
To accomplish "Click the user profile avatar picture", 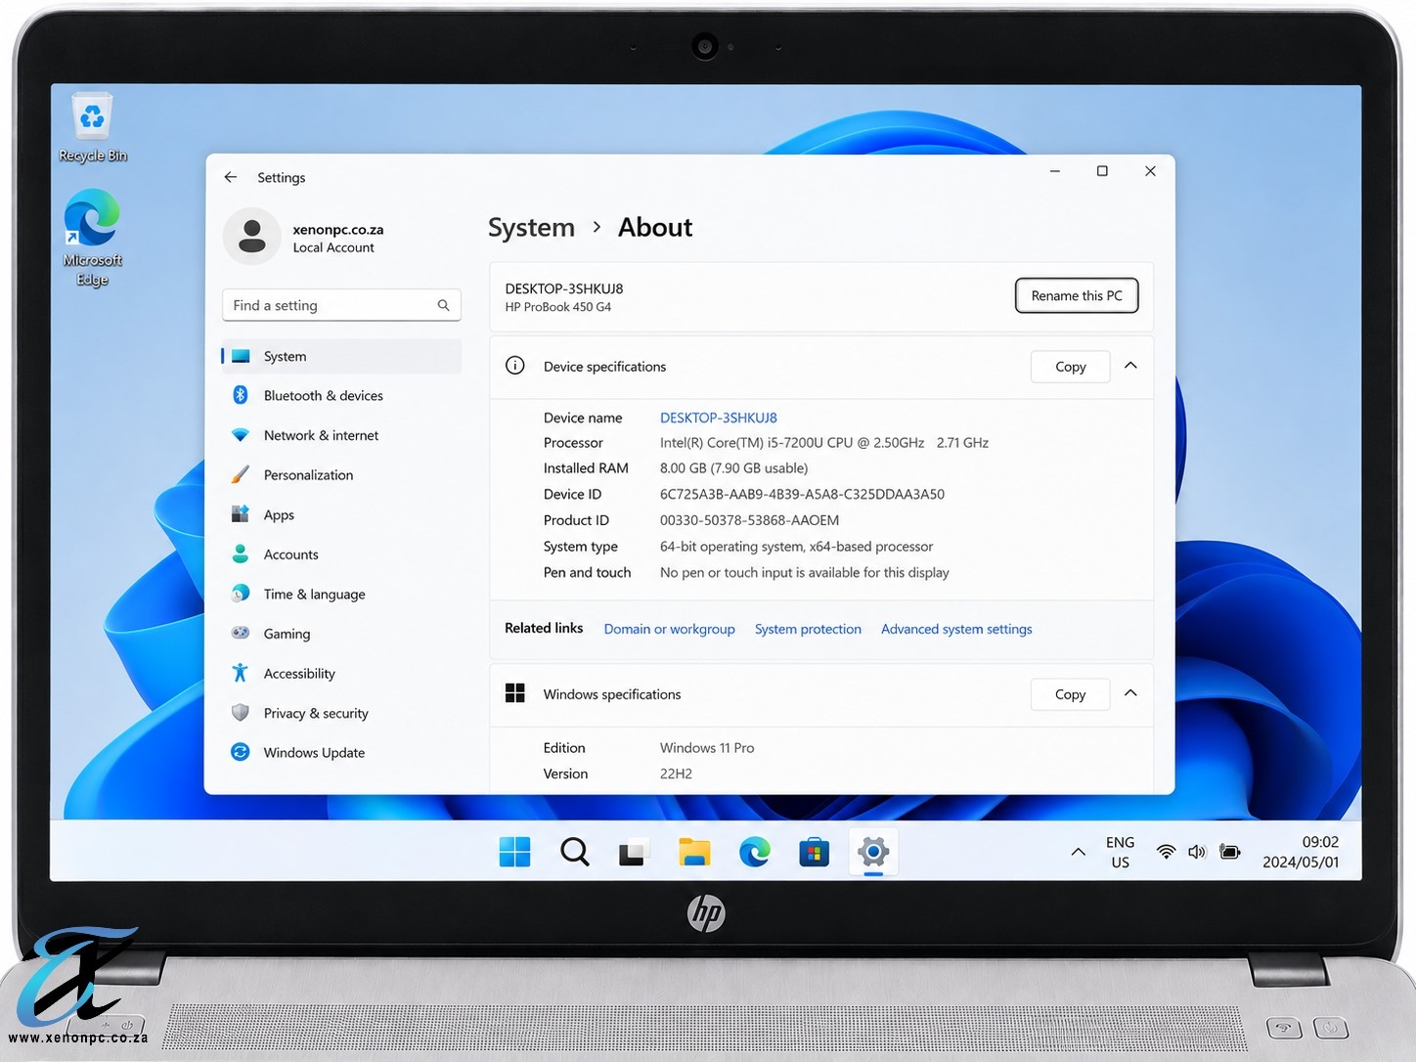I will tap(252, 237).
